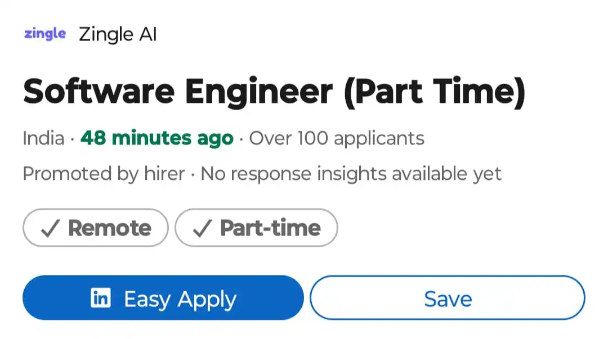Click the "(Part Time)" part of the title
608x339 pixels.
(434, 91)
